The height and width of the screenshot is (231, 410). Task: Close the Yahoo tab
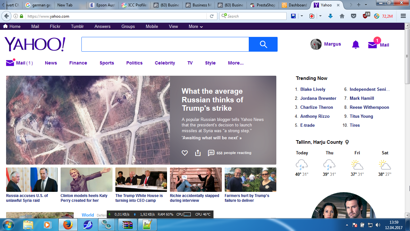tap(338, 5)
